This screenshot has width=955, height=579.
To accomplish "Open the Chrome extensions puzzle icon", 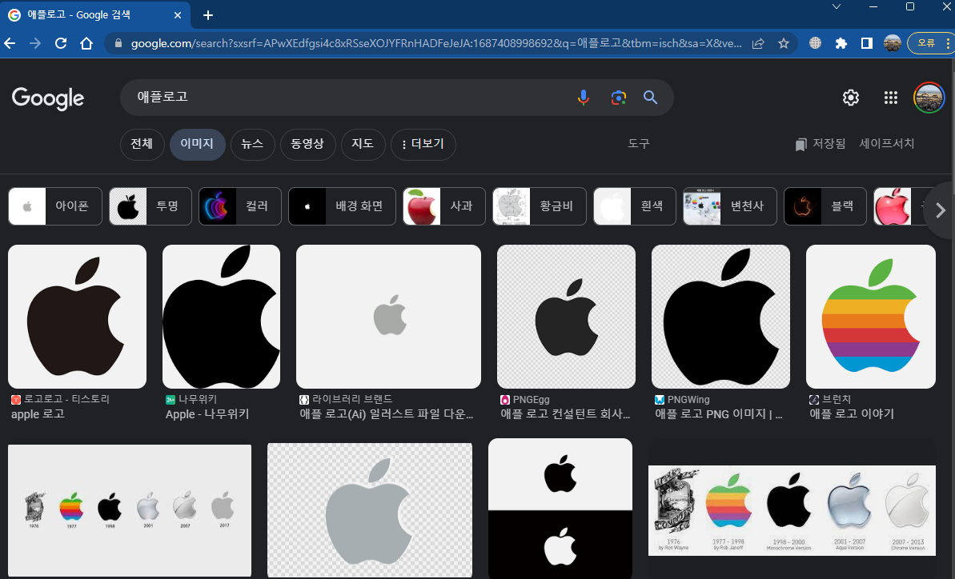I will click(841, 43).
